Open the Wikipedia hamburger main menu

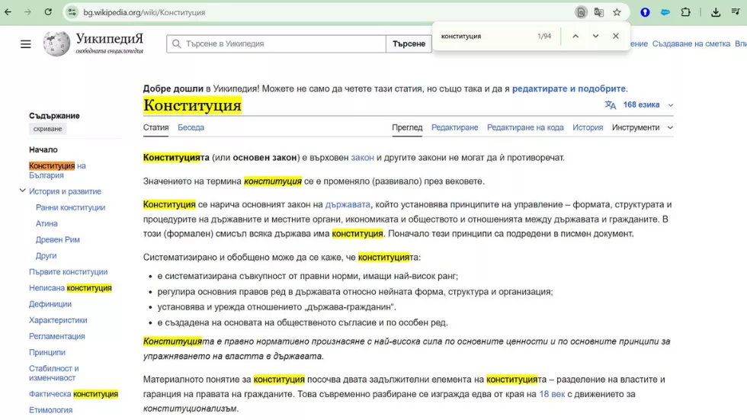[26, 44]
